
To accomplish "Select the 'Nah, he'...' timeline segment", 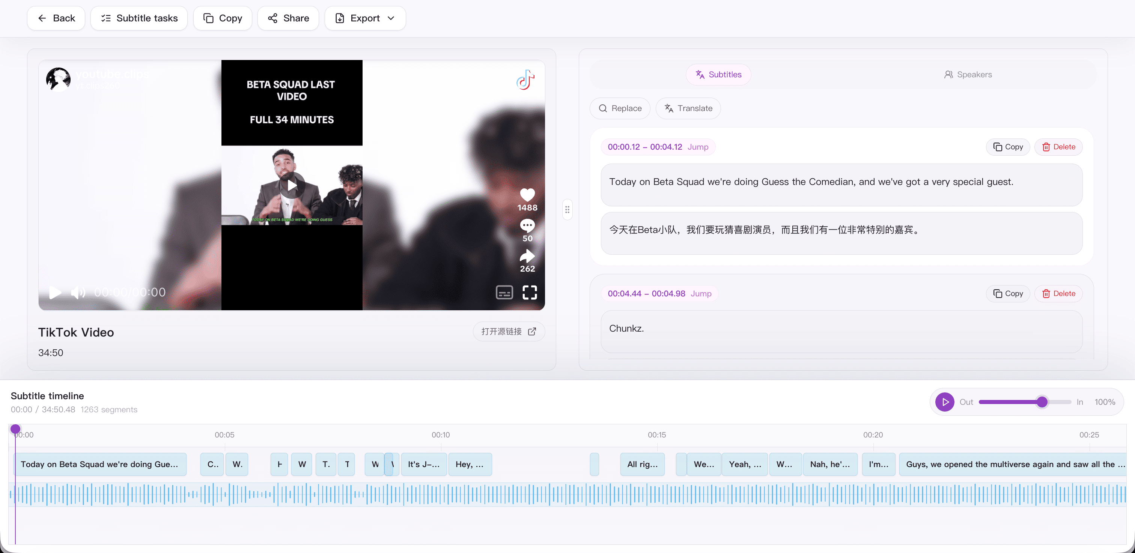I will point(831,464).
